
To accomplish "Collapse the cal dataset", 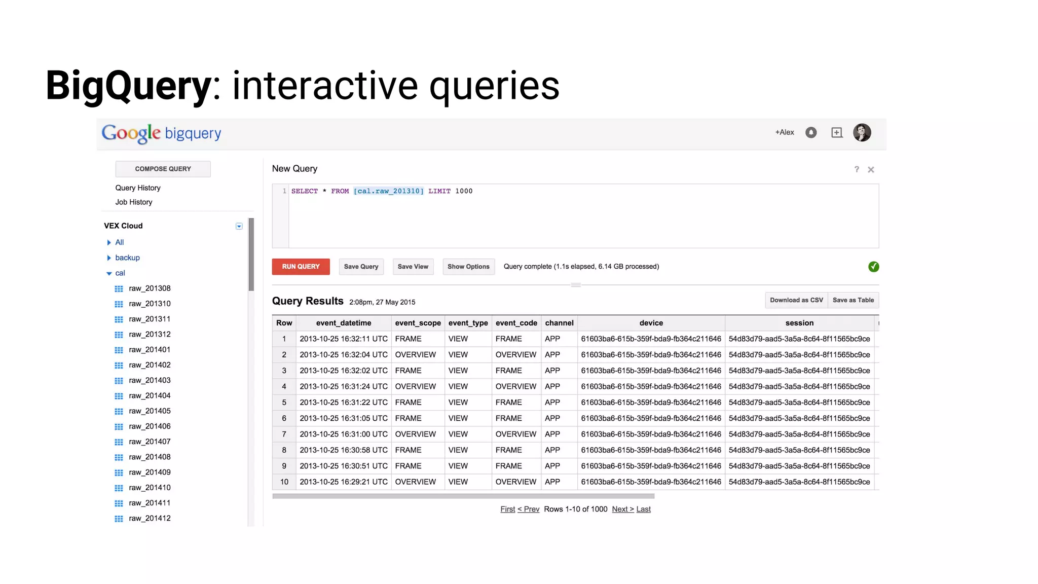I will (108, 273).
